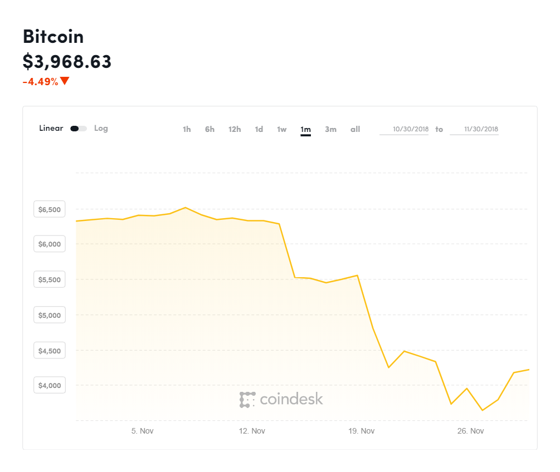The width and height of the screenshot is (560, 472).
Task: Click the chart line at its peak
Action: (186, 207)
